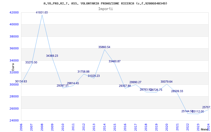Click the data label 29814.45
This screenshot has height=132, width=211.
point(73,83)
